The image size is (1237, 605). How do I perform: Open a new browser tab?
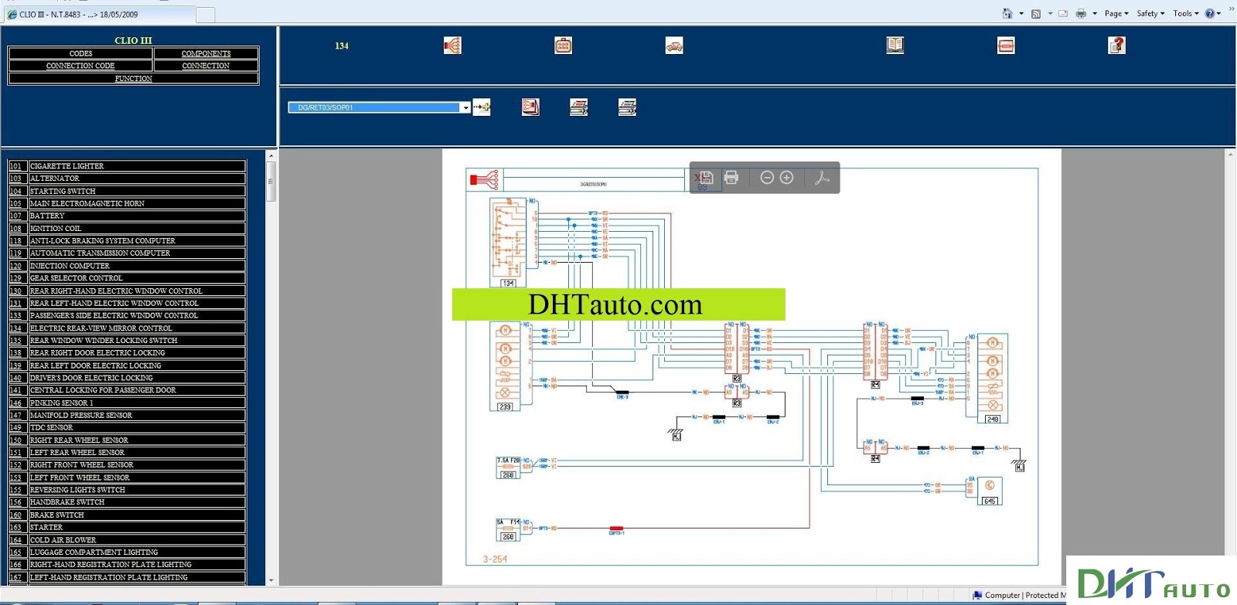coord(206,15)
